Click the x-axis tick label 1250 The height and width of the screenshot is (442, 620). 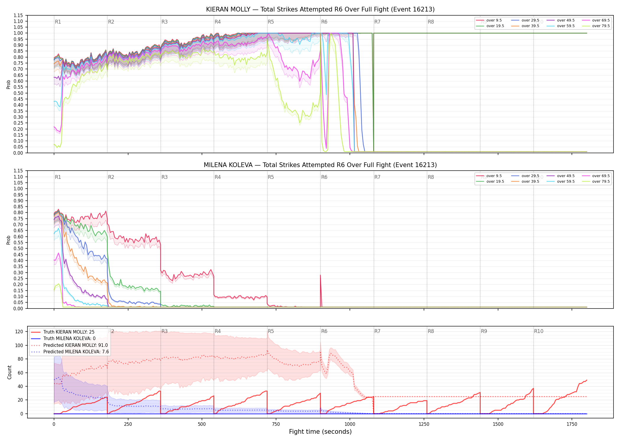click(x=424, y=424)
